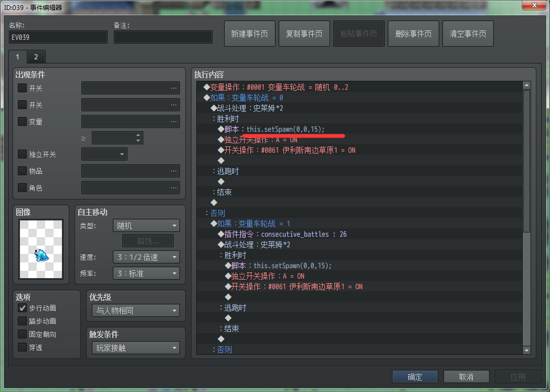
Task: Select the second 战斗处理：史莱姆*2 line
Action: pos(359,245)
